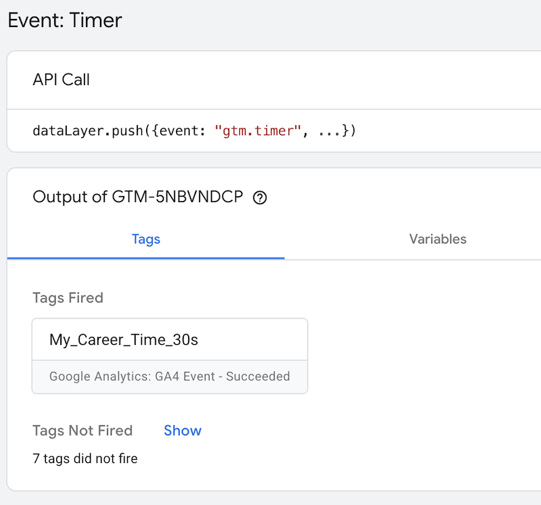The height and width of the screenshot is (505, 541).
Task: Show the tags that did not fire
Action: click(x=183, y=431)
